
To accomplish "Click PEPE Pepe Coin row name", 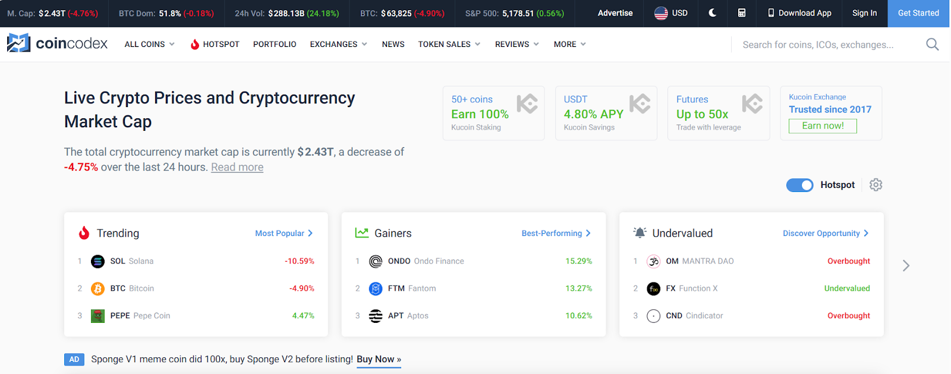I will tap(140, 316).
